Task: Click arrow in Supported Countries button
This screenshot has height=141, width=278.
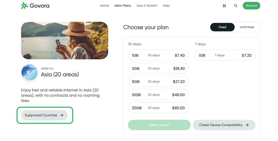Action: 62,115
